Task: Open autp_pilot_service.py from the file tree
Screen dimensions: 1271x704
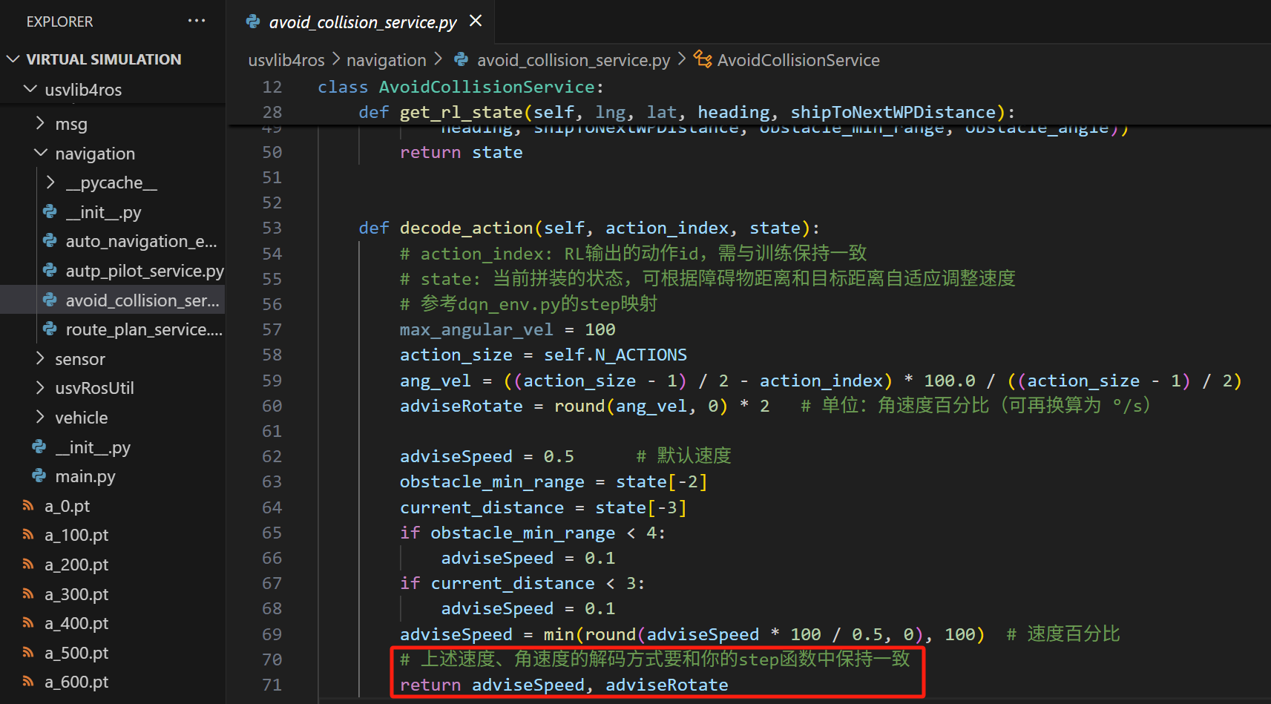Action: tap(144, 271)
